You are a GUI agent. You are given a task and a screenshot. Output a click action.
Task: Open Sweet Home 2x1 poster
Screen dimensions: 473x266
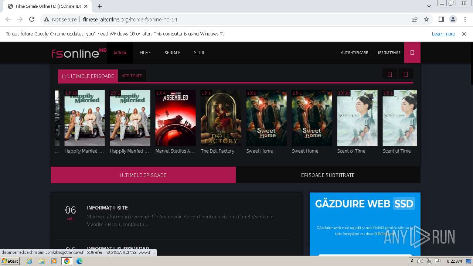(312, 118)
